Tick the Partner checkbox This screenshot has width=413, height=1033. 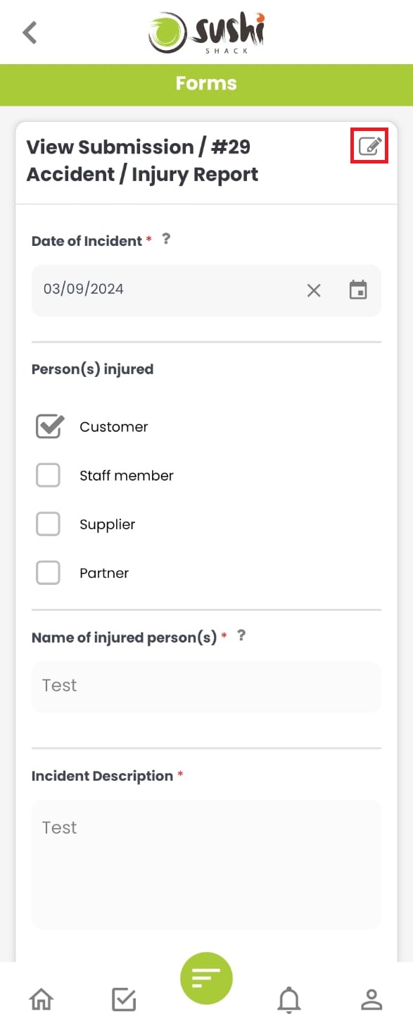[48, 573]
